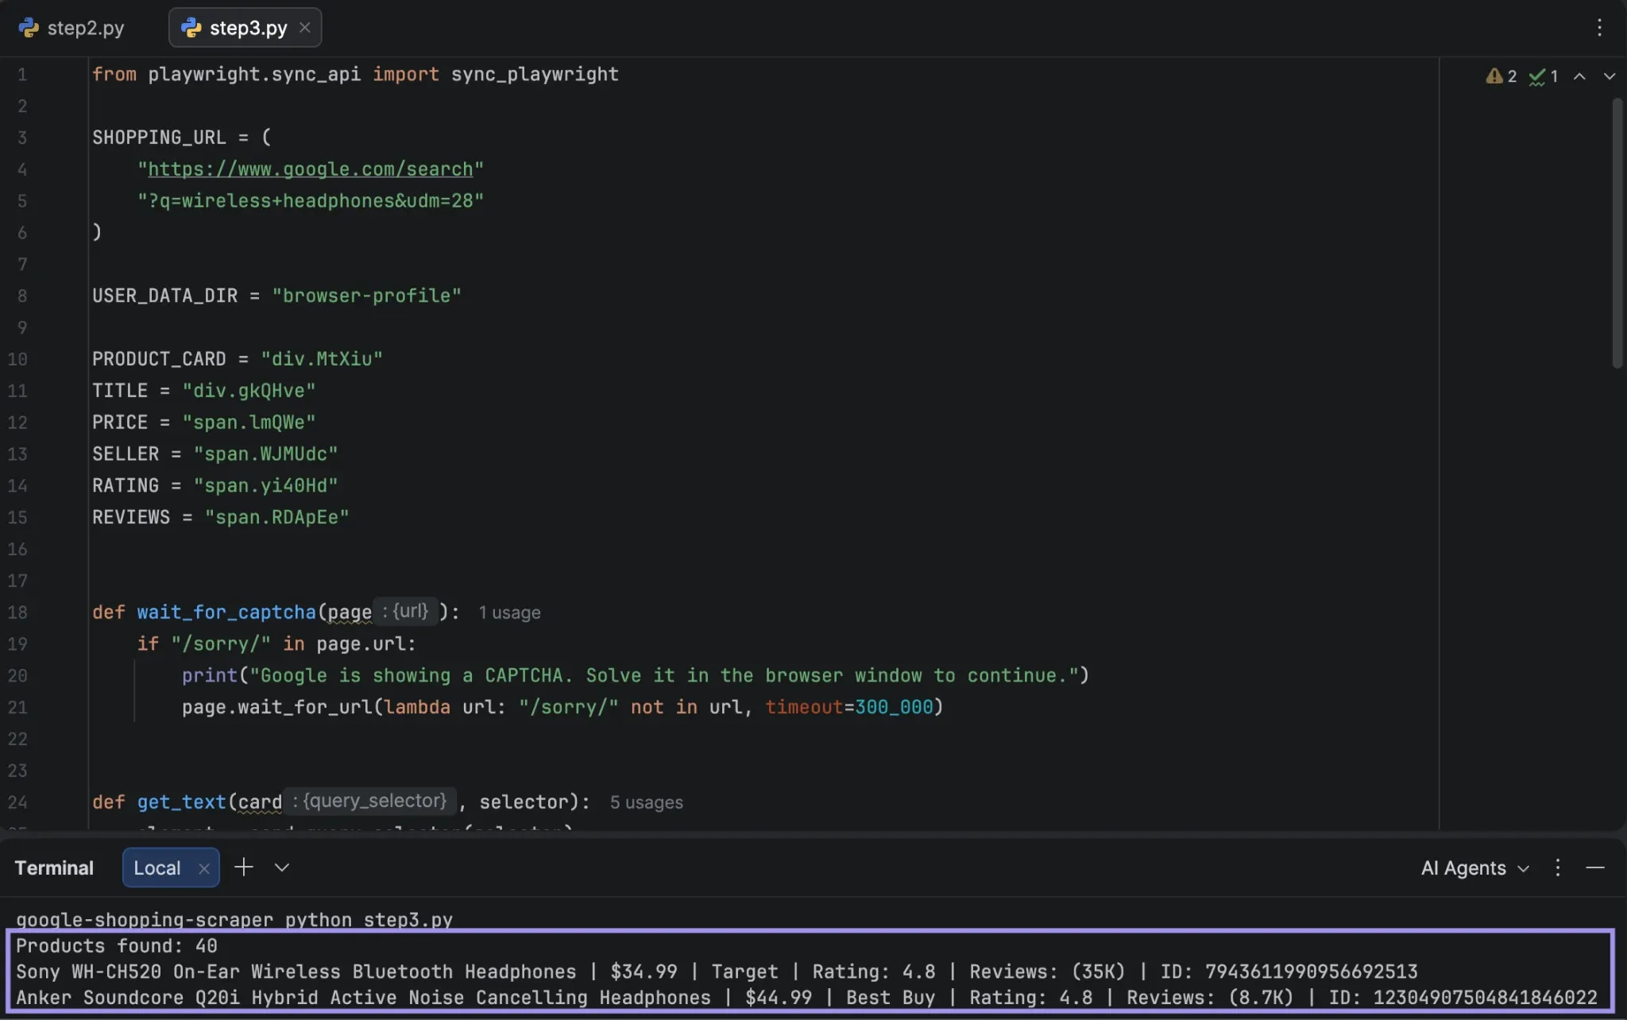Click the "span.yi40Hd" RATING selector
This screenshot has width=1627, height=1020.
point(265,485)
